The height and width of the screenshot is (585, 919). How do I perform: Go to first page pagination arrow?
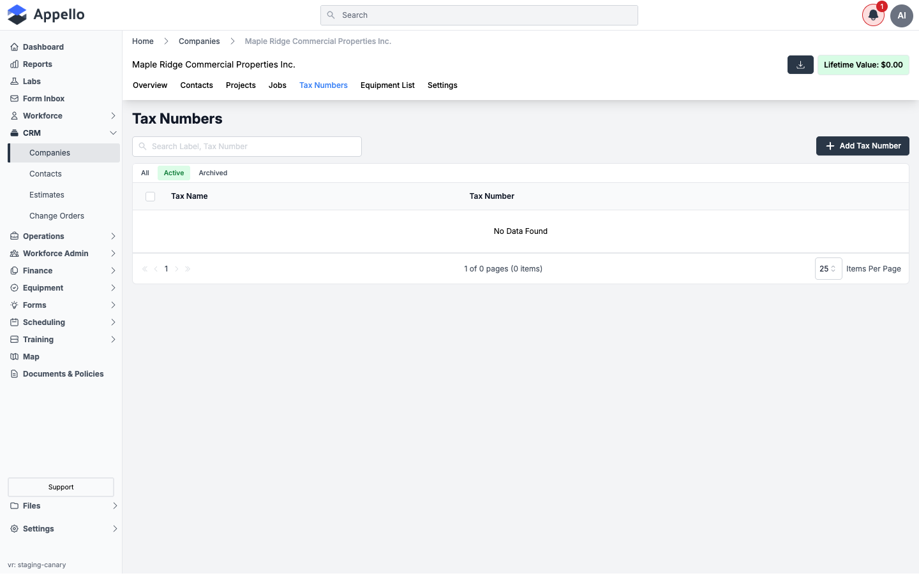145,269
